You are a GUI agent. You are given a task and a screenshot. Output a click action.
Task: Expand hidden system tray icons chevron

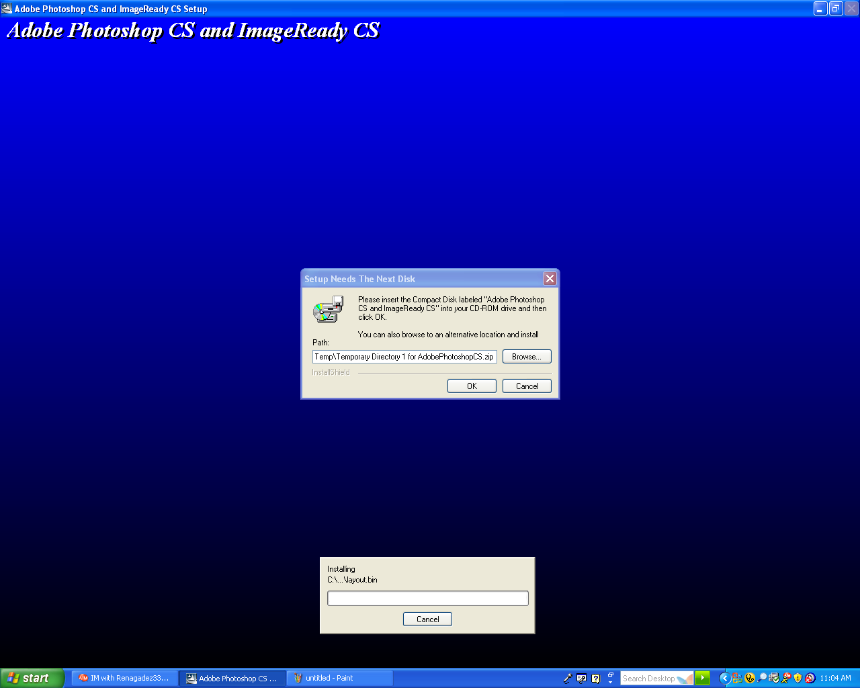tap(725, 678)
